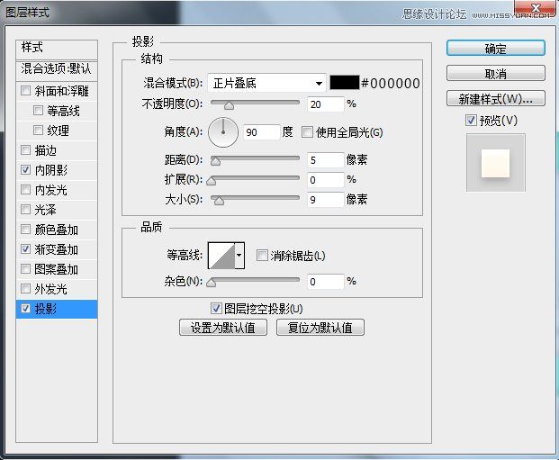
Task: Click the style preview thumbnail
Action: coord(496,163)
